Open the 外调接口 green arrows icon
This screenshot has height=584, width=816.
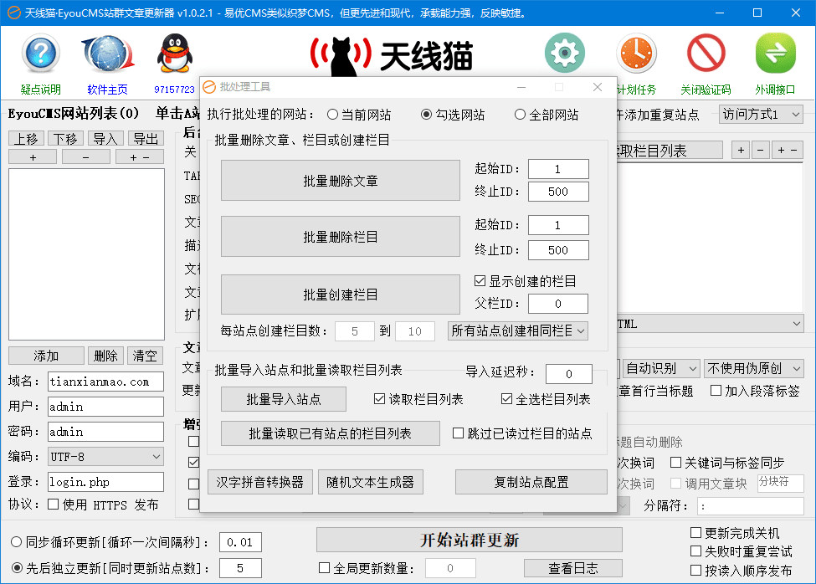[x=775, y=53]
